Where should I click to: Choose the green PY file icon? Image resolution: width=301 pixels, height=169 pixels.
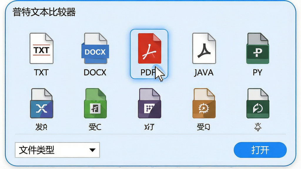point(257,48)
